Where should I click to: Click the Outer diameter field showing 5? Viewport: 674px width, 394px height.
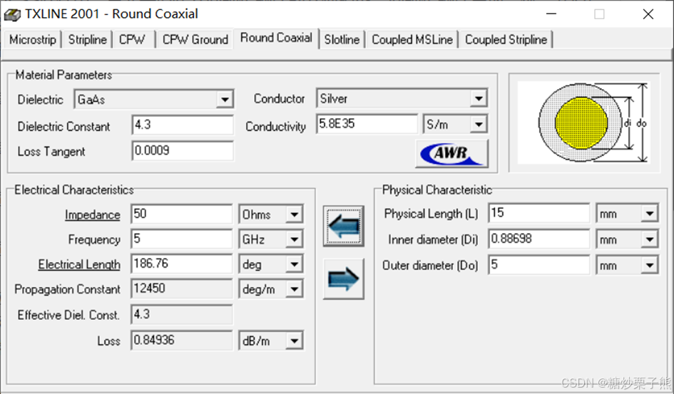pos(539,265)
